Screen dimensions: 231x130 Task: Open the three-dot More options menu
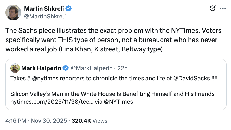(223, 8)
